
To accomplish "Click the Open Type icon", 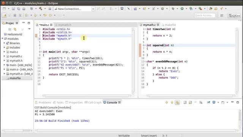I will click(x=210, y=9).
